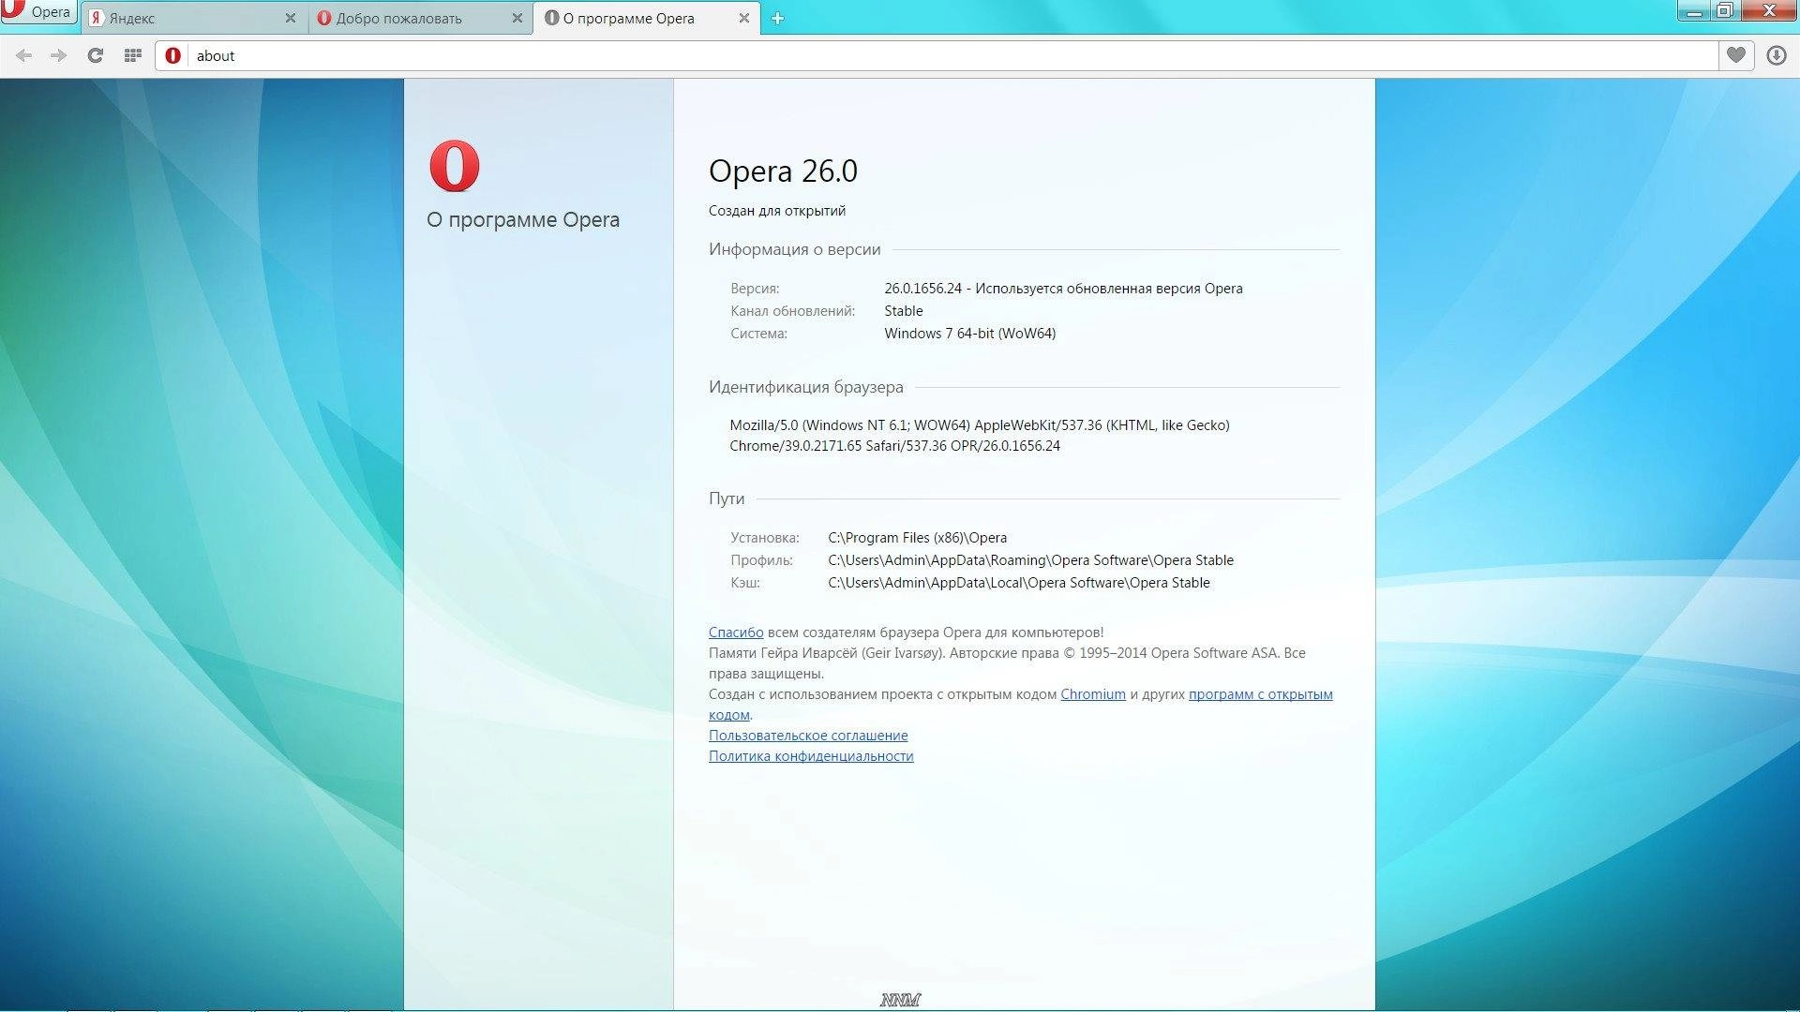This screenshot has width=1800, height=1012.
Task: Minimize the Opera window
Action: coord(1694,11)
